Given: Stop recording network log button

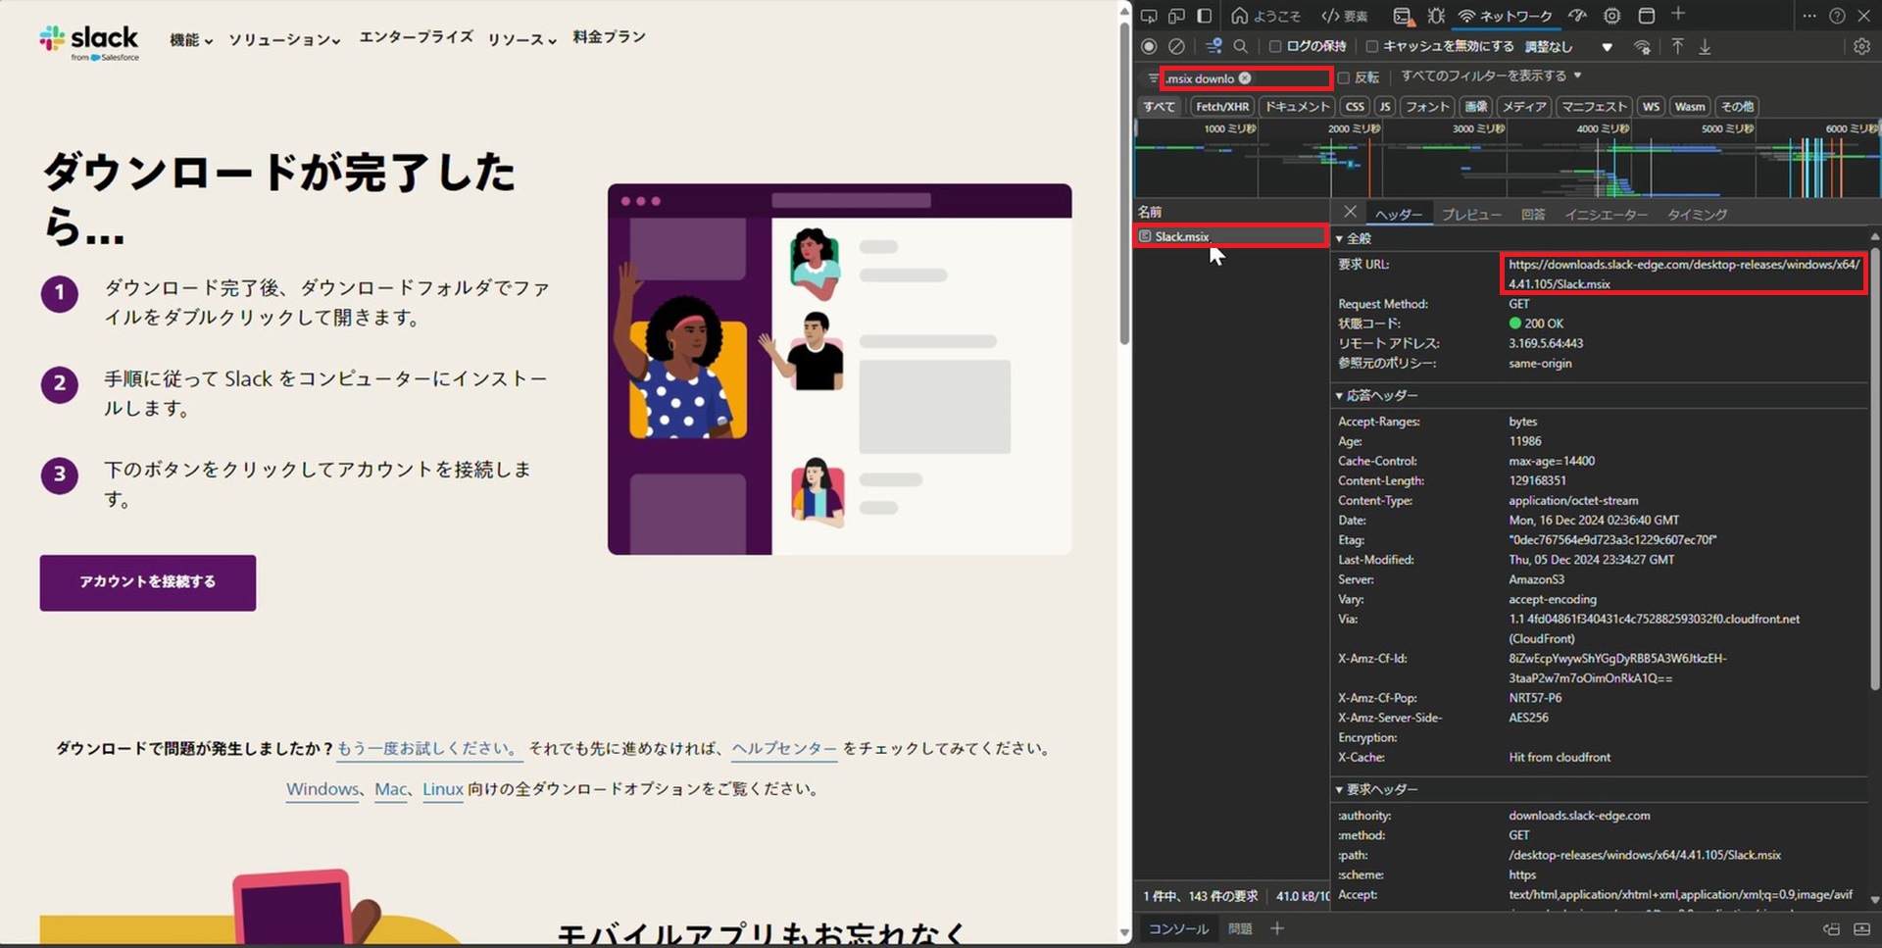Looking at the screenshot, I should point(1149,46).
